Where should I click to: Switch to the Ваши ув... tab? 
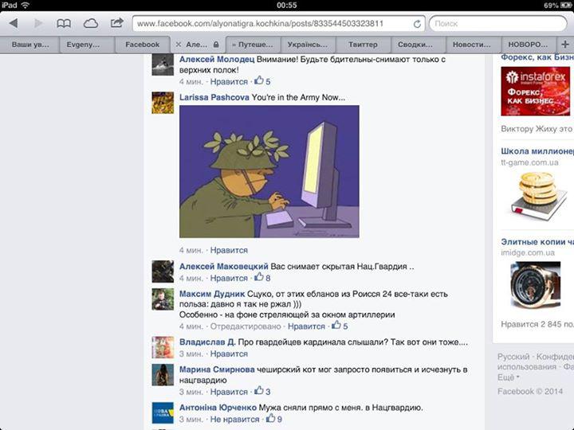(x=30, y=45)
